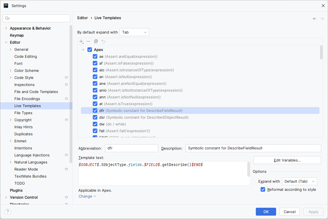Navigate back with the left arrow icon
Viewport: 328px width, 219px height.
tap(315, 19)
